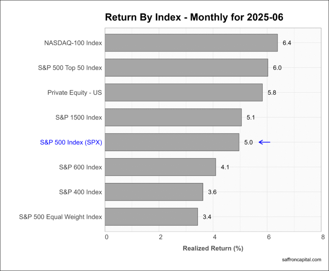
Task: Click the Private Equity - US bar
Action: pos(184,93)
